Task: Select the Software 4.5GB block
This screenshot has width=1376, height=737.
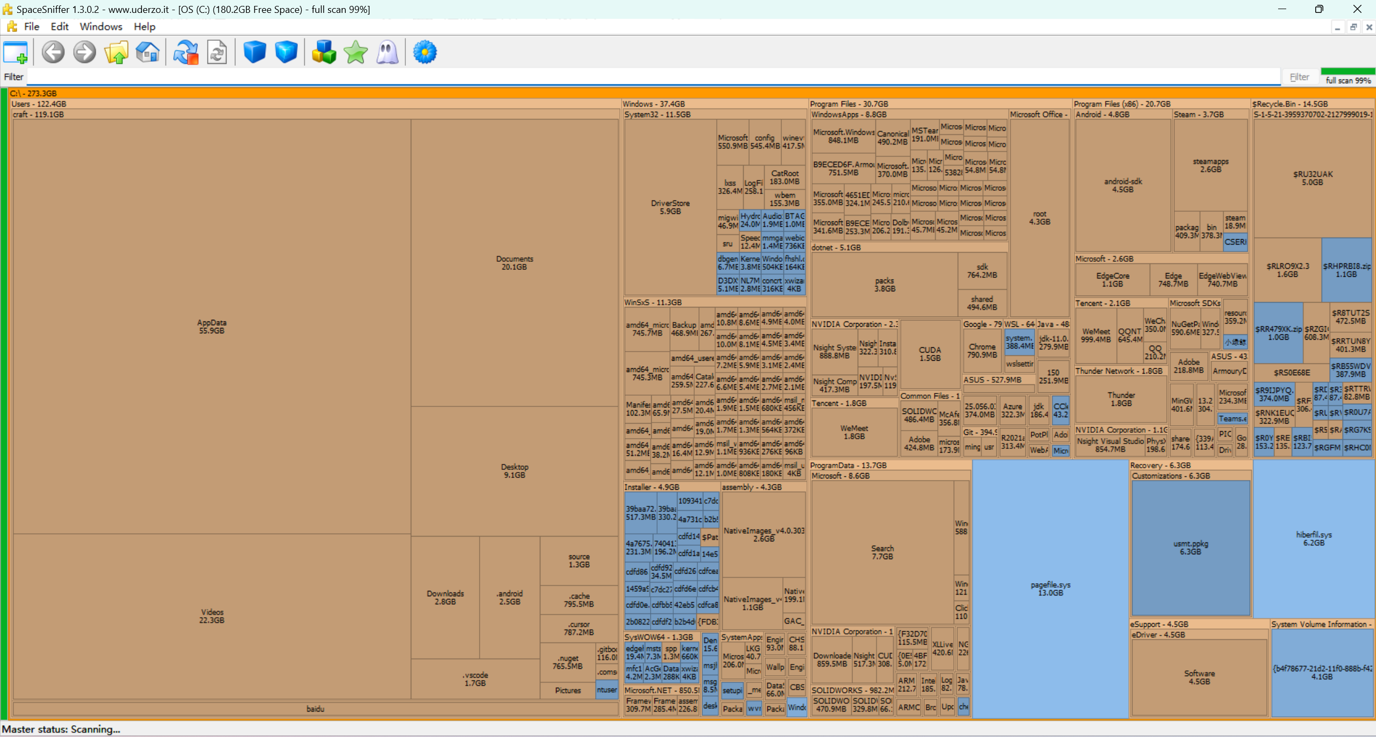Action: pos(1199,677)
